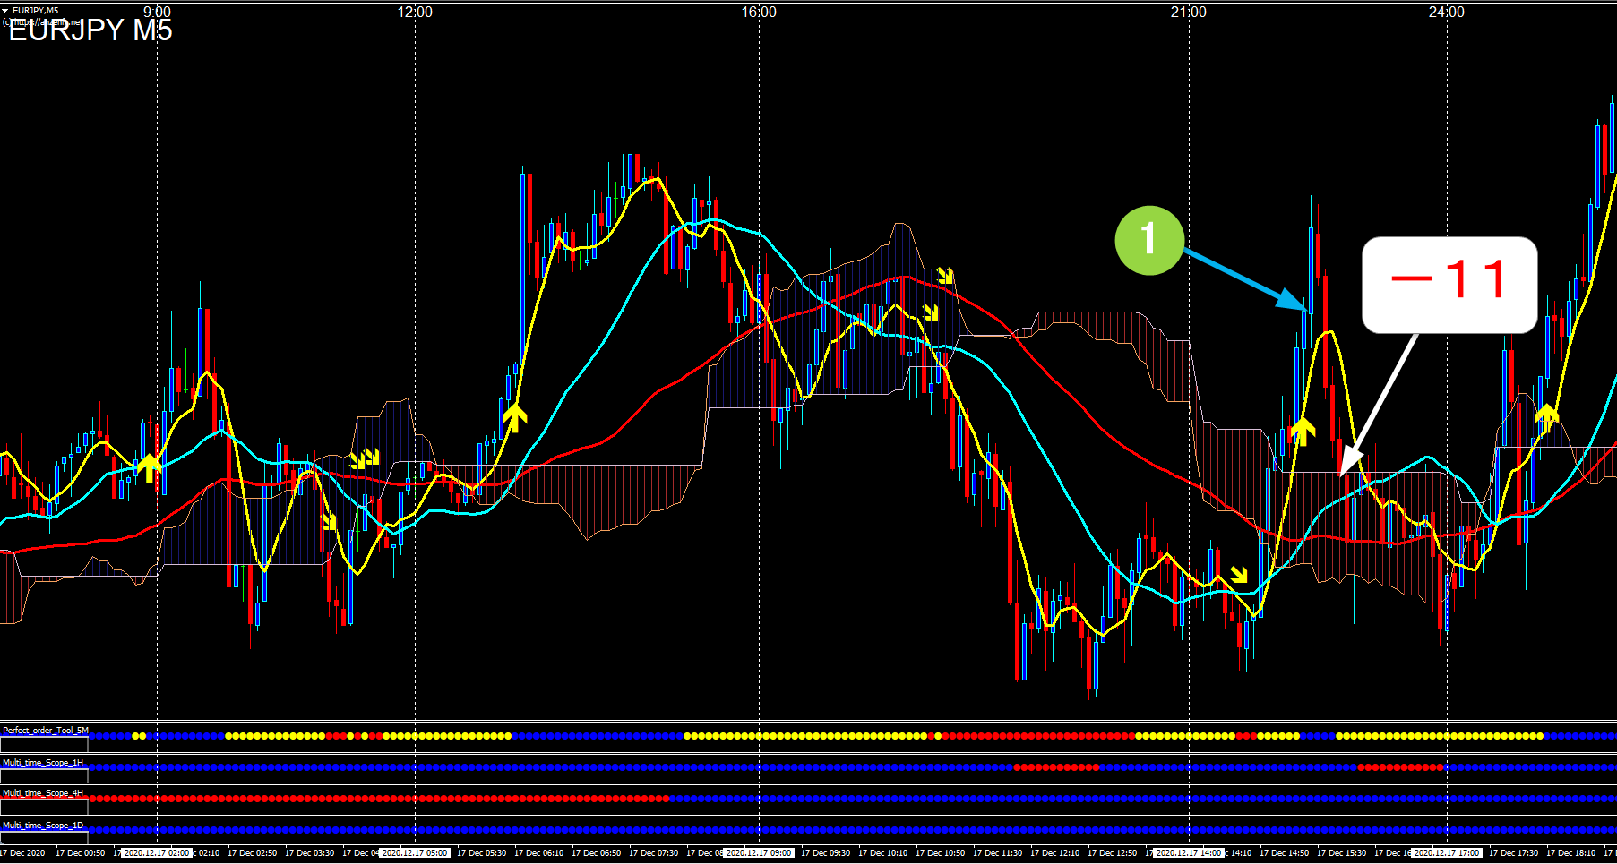Click the Multi_time_Scope_4H indicator label
Viewport: 1617px width, 864px height.
[x=43, y=794]
